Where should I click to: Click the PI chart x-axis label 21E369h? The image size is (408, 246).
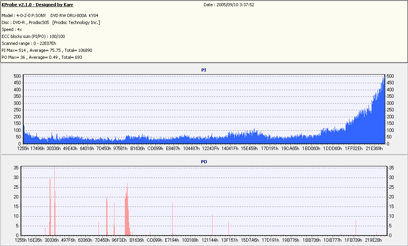click(374, 149)
